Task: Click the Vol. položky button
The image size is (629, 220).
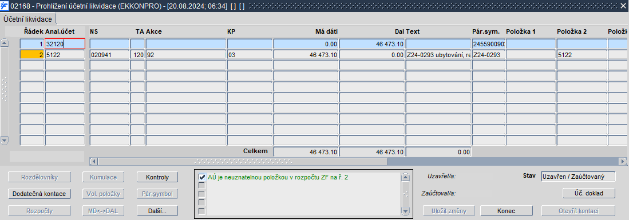Action: pyautogui.click(x=104, y=194)
